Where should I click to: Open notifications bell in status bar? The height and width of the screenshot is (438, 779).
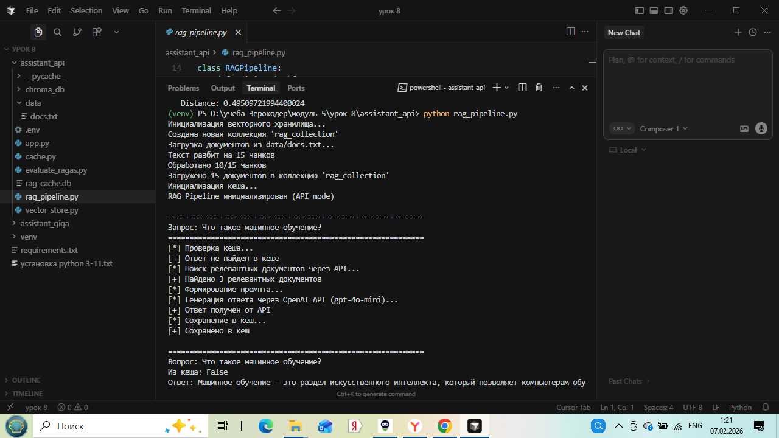pyautogui.click(x=766, y=408)
